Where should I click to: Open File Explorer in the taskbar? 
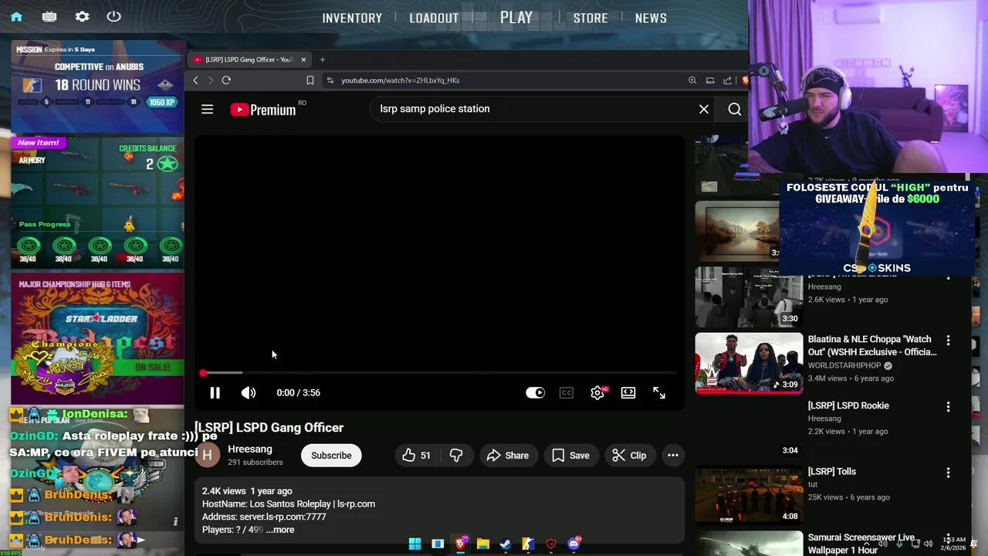coord(482,544)
